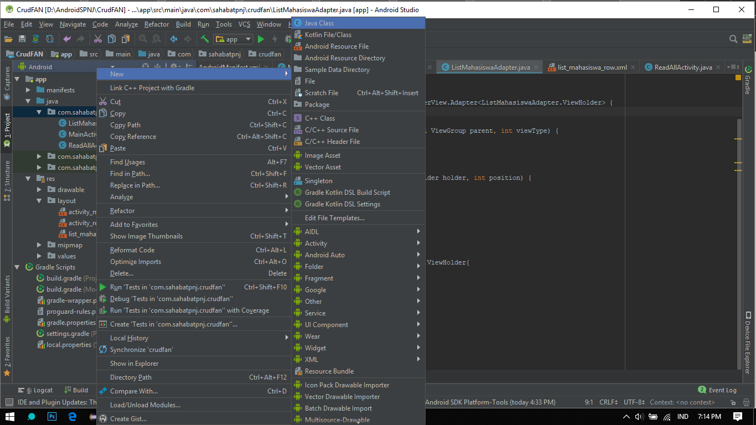Expand the Activity submenu in the New menu
The width and height of the screenshot is (756, 425).
315,243
